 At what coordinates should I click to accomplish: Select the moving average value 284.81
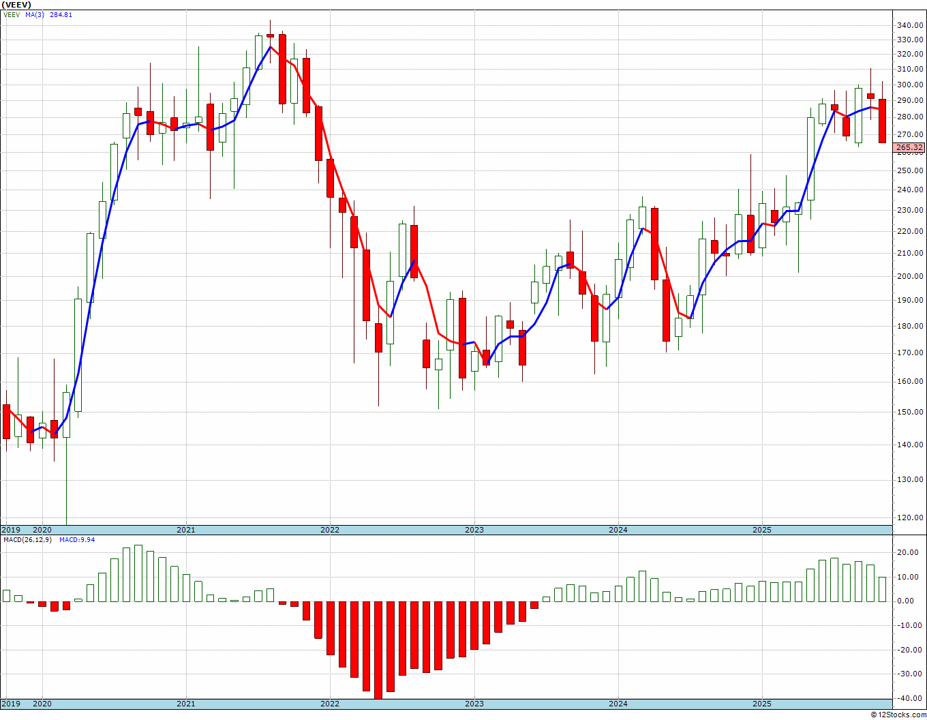tap(61, 14)
